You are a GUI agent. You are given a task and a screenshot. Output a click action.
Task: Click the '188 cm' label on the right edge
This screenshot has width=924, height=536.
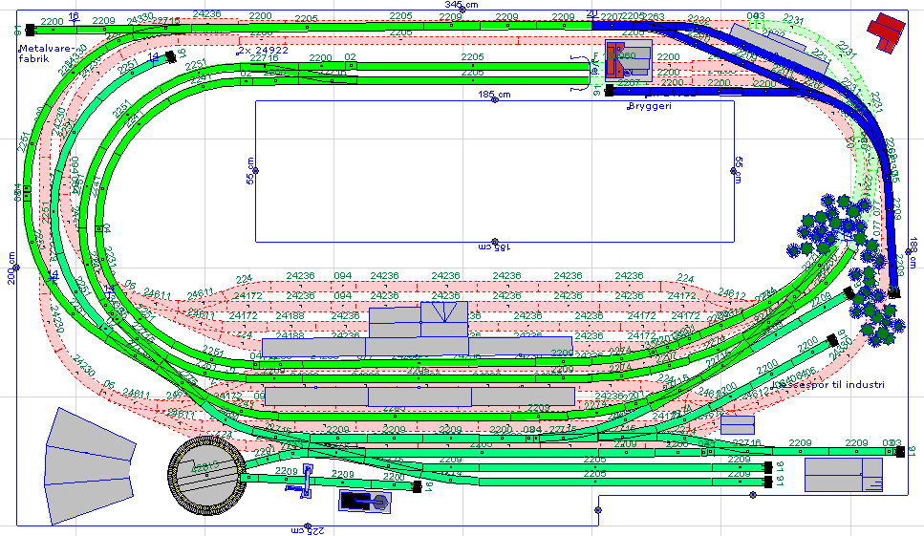(x=914, y=252)
